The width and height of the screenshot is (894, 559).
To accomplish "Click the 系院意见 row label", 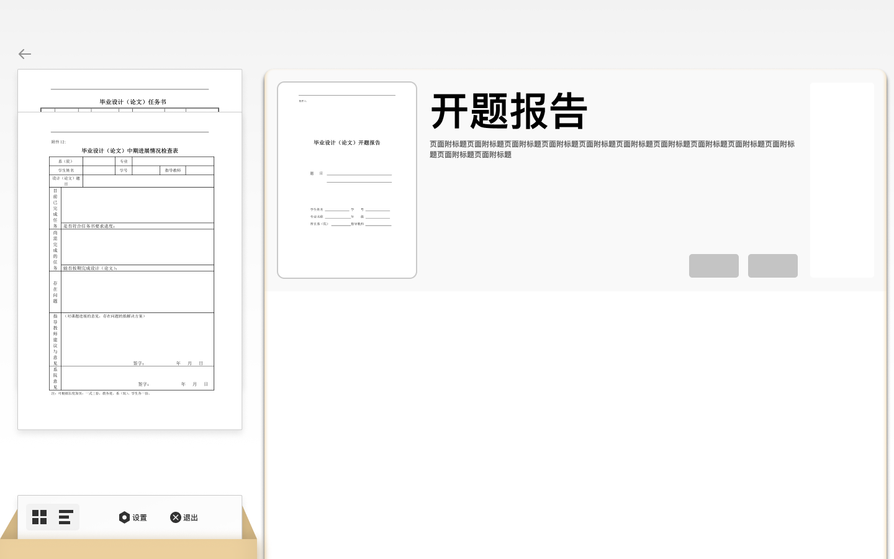I will click(55, 378).
